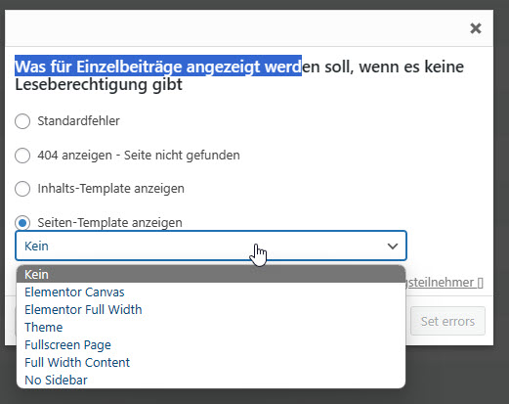Click the Set errors button

tap(447, 321)
